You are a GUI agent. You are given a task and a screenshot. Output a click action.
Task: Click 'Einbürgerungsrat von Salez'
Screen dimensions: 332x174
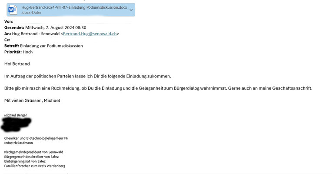pos(25,161)
